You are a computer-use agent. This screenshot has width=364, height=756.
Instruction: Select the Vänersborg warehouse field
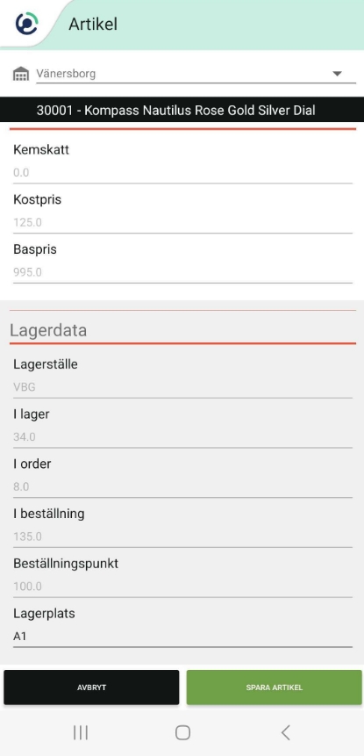coord(196,74)
